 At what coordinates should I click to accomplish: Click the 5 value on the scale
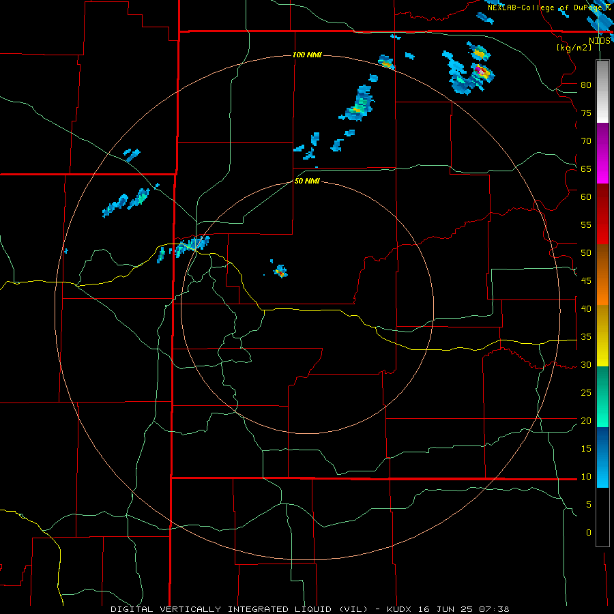tap(588, 505)
